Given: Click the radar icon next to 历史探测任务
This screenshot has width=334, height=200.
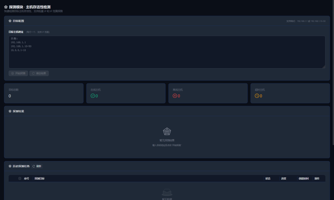Looking at the screenshot, I should [10, 166].
